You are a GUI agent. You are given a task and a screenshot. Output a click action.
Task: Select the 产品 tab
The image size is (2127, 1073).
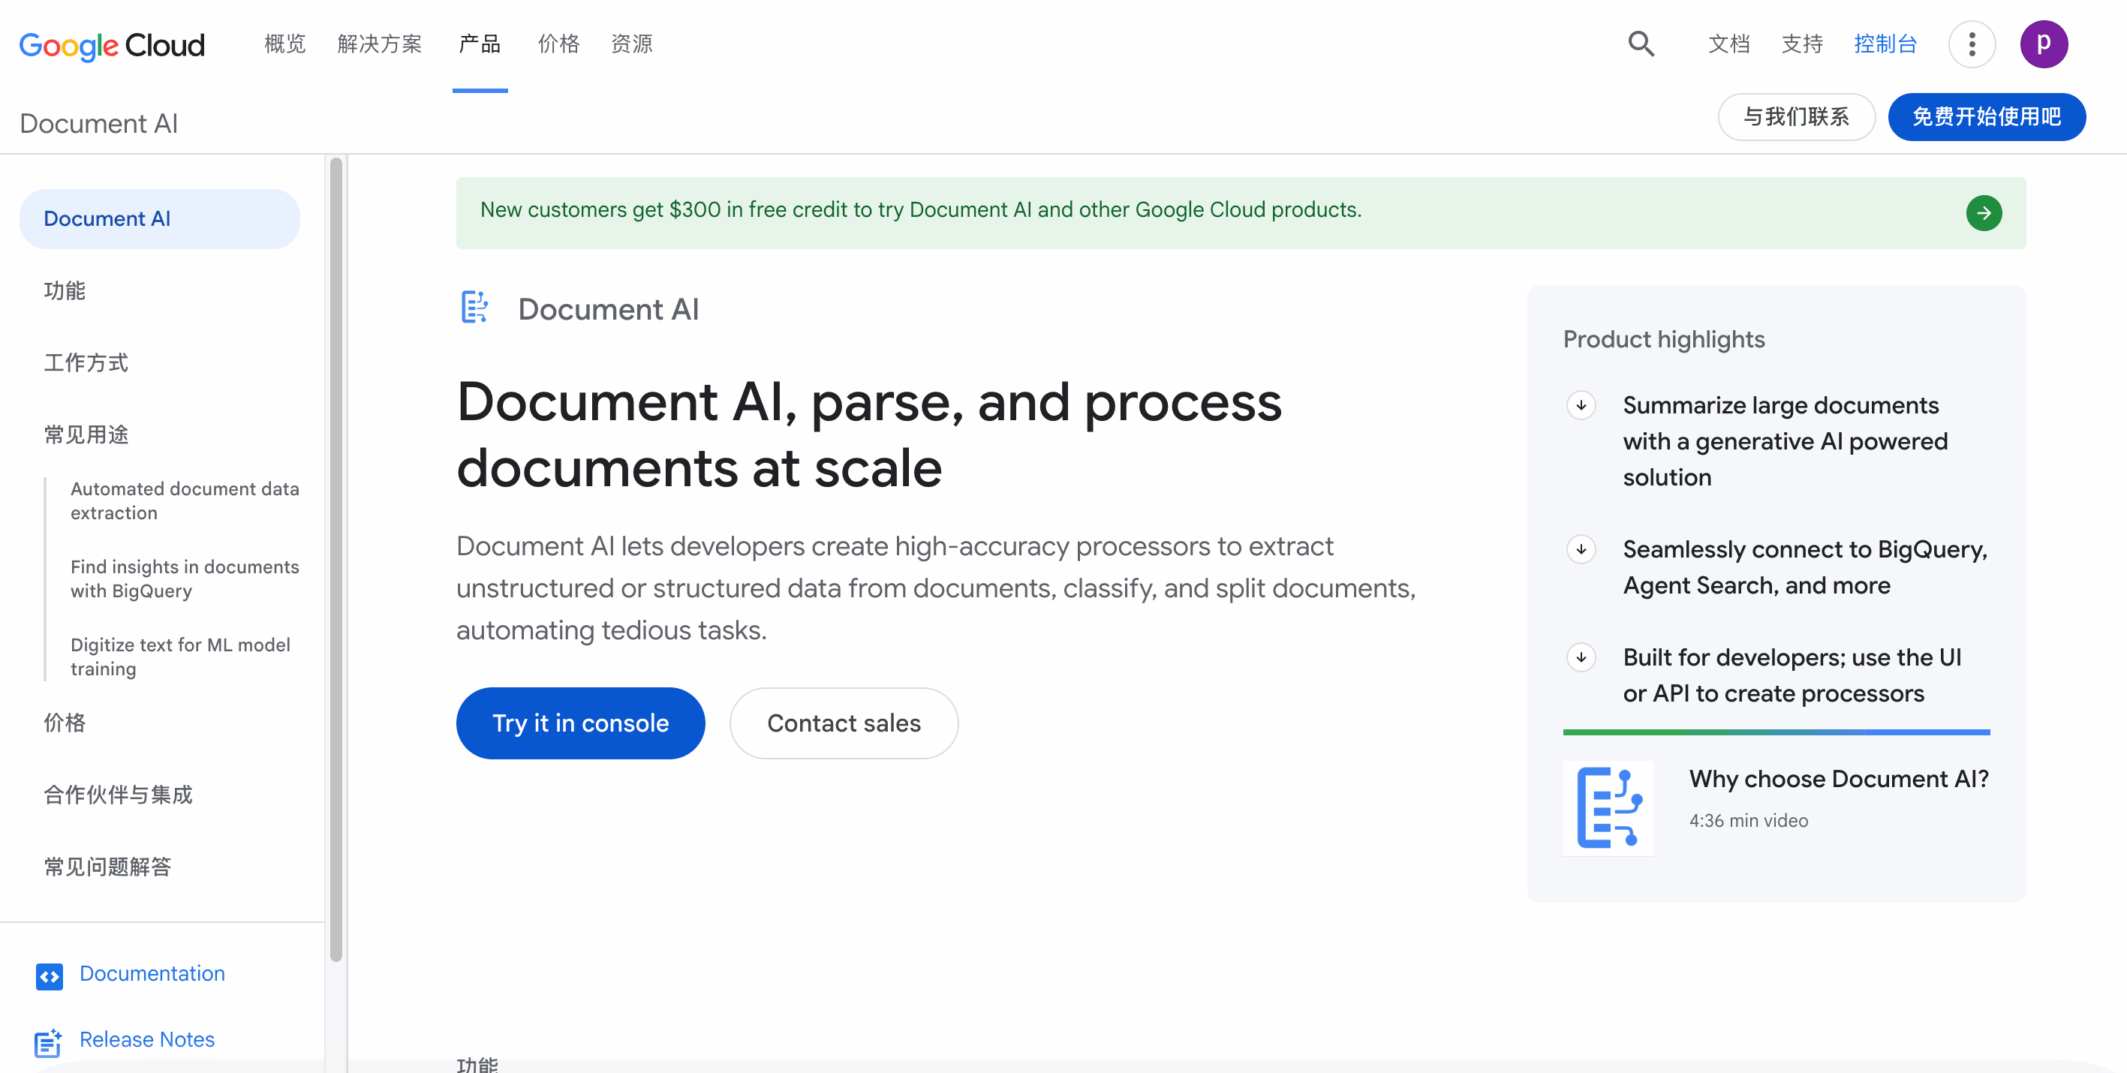click(x=480, y=44)
